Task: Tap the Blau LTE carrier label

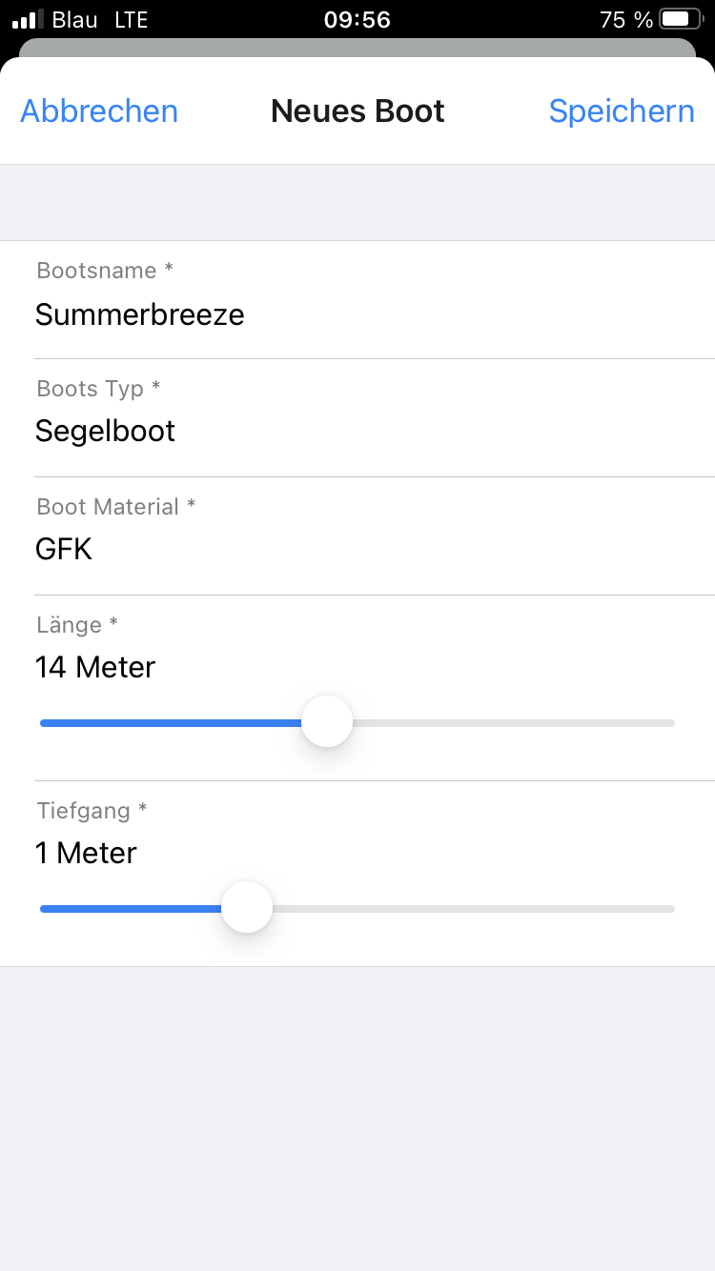Action: pyautogui.click(x=100, y=19)
